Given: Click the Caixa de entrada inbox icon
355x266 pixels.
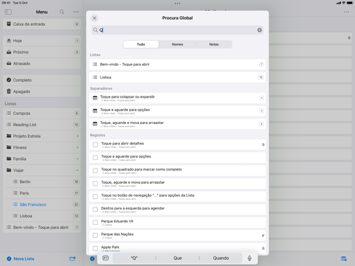Looking at the screenshot, I should pos(9,24).
